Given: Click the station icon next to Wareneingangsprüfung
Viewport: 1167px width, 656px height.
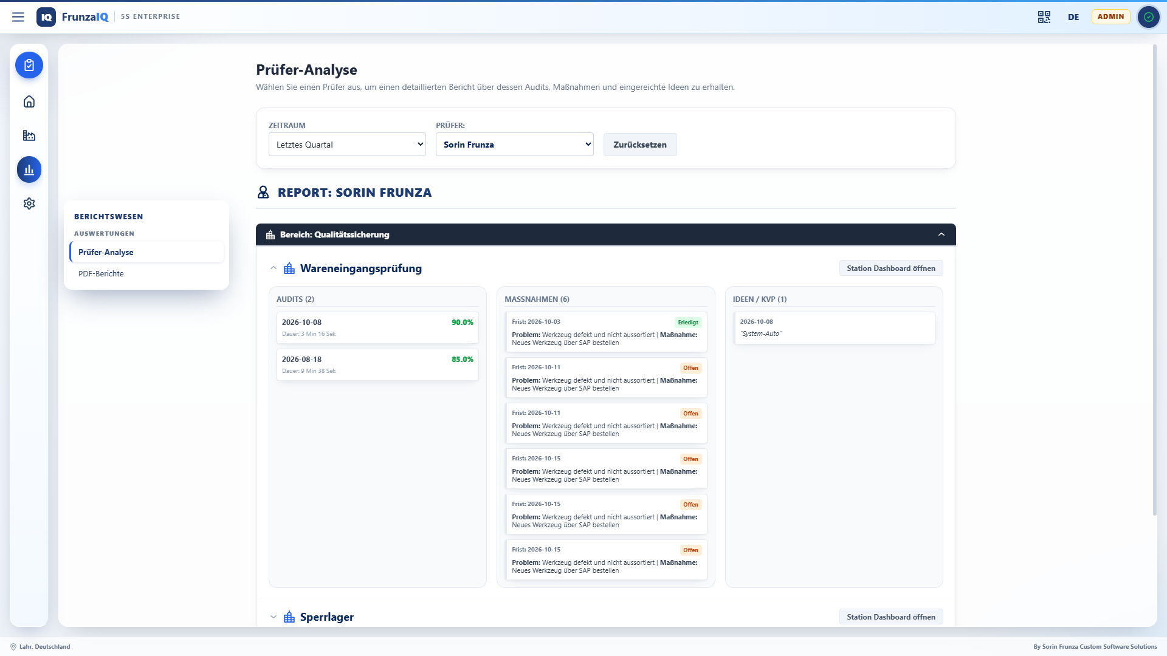Looking at the screenshot, I should pos(289,268).
